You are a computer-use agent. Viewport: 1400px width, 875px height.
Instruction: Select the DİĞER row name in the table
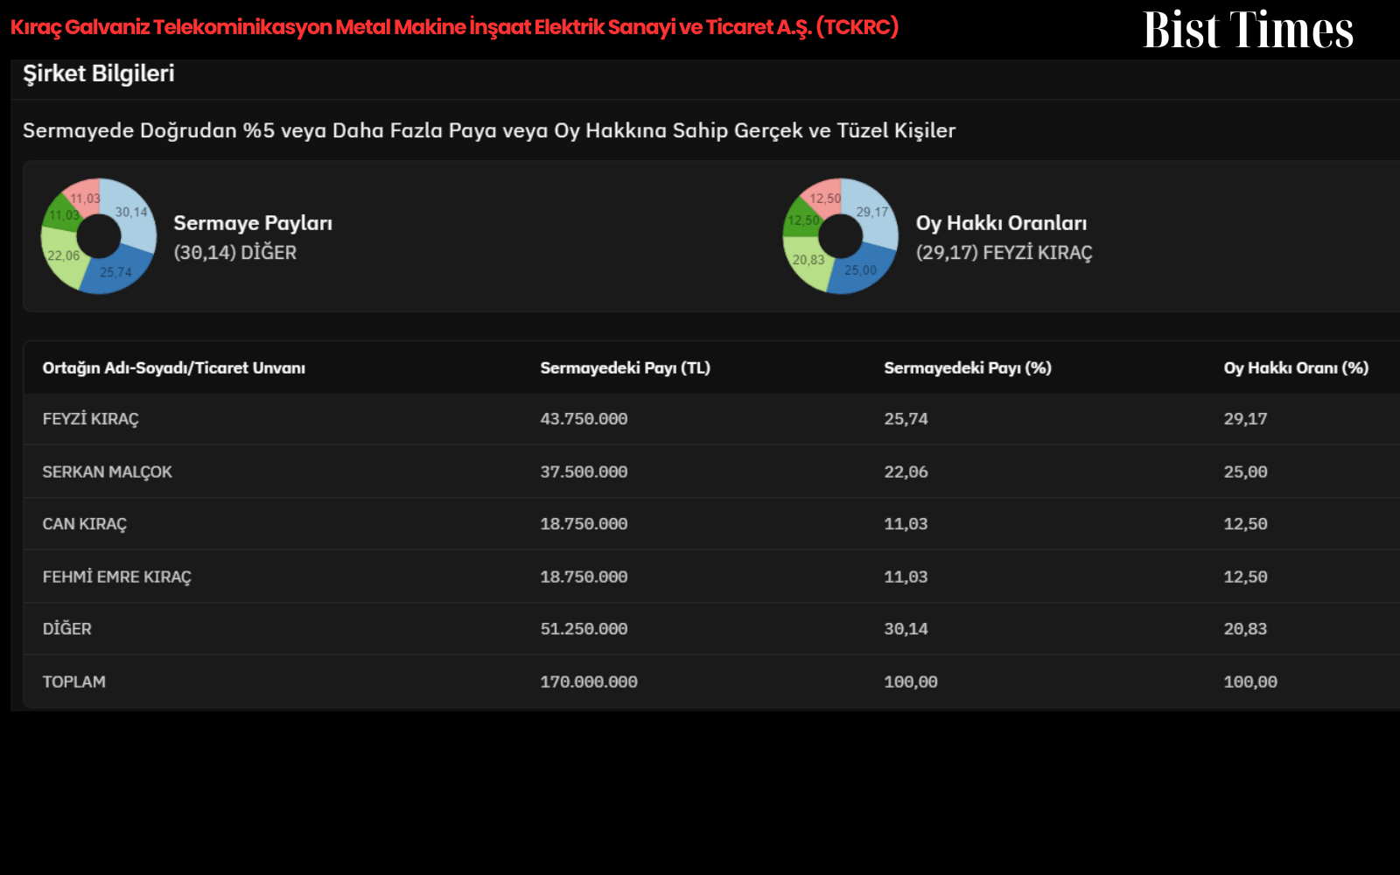(67, 629)
